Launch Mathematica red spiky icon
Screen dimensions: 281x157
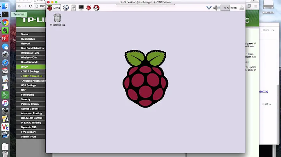[x=89, y=8]
